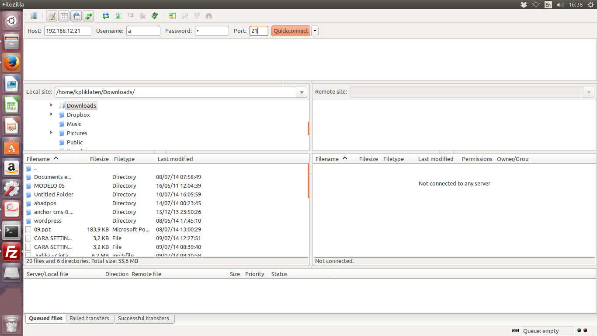Open the Local site path dropdown
The image size is (597, 336).
(x=302, y=92)
